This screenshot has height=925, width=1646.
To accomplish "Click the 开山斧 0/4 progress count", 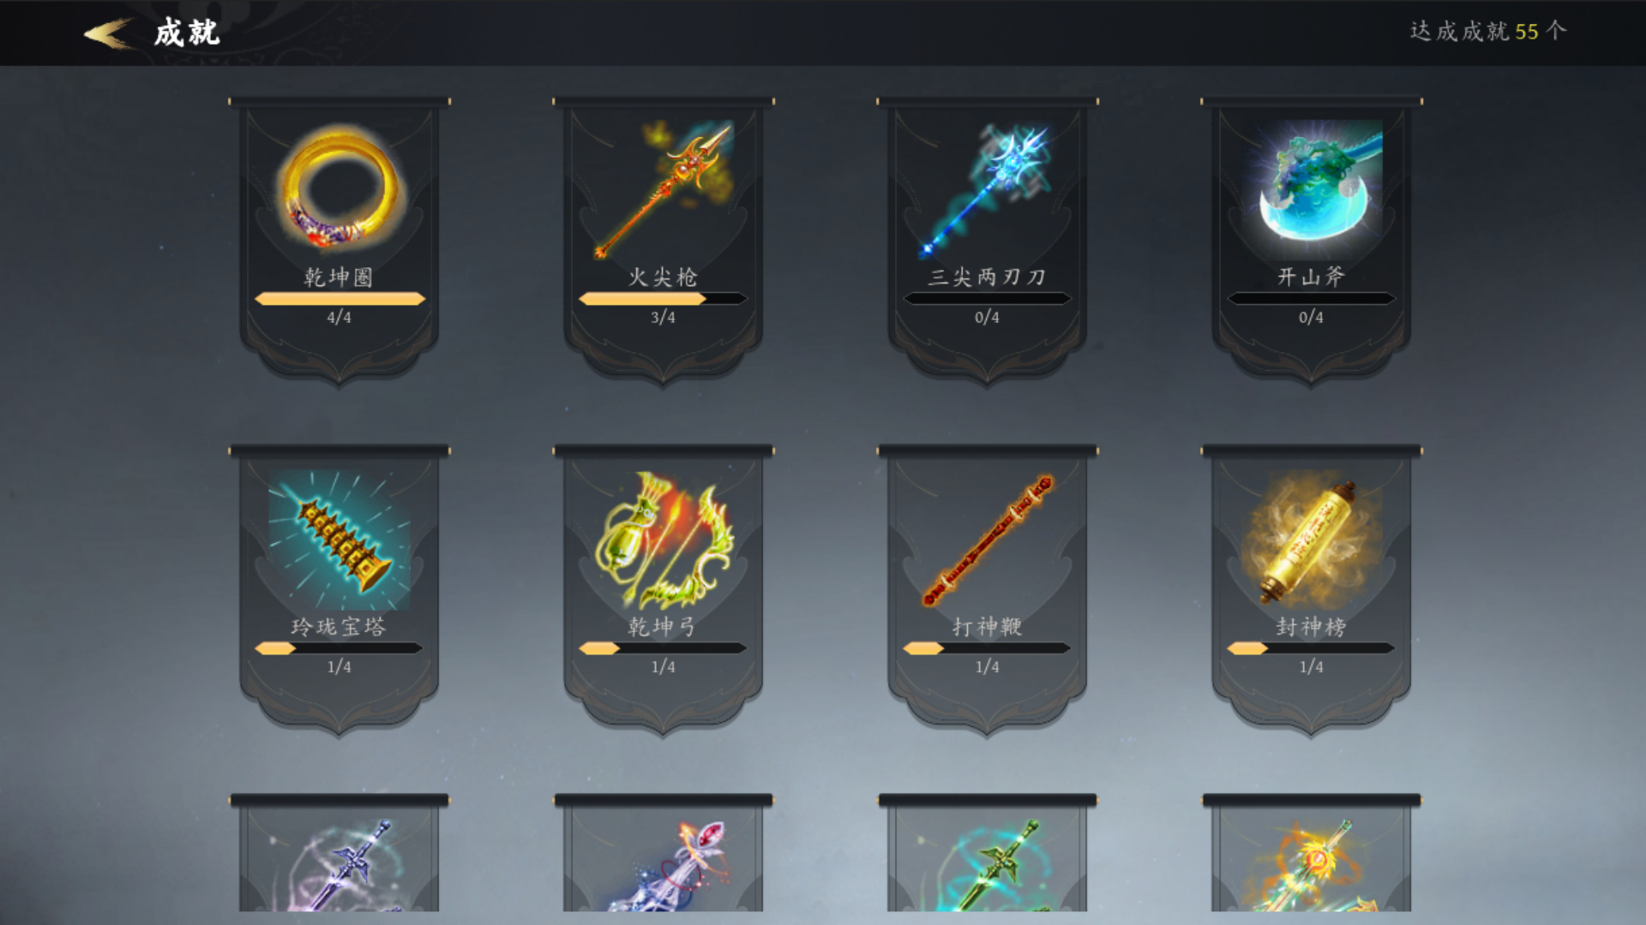I will click(x=1311, y=318).
